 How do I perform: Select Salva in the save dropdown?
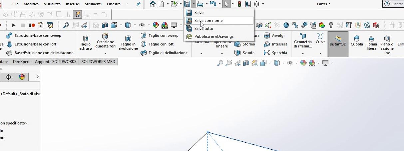pyautogui.click(x=218, y=13)
